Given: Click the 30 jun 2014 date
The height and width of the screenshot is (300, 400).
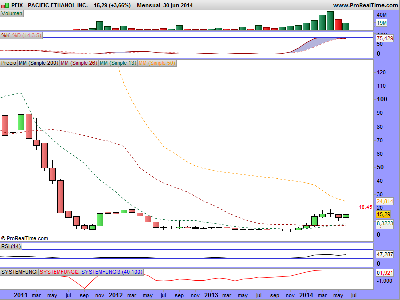Looking at the screenshot, I should pyautogui.click(x=178, y=5).
